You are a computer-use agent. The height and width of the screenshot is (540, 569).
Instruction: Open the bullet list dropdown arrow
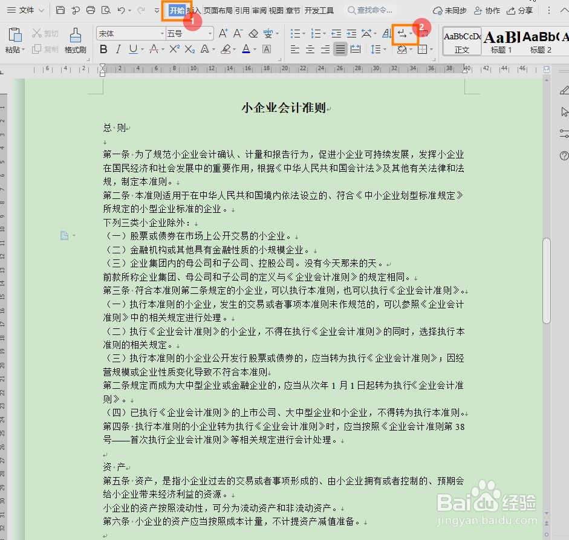(304, 34)
